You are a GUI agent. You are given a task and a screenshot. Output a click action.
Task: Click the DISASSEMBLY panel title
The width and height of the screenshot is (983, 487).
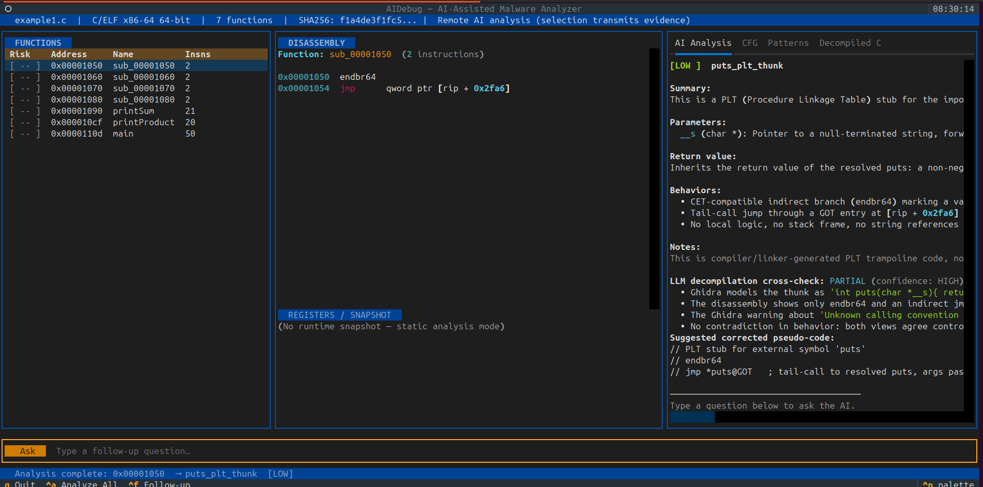(x=317, y=43)
